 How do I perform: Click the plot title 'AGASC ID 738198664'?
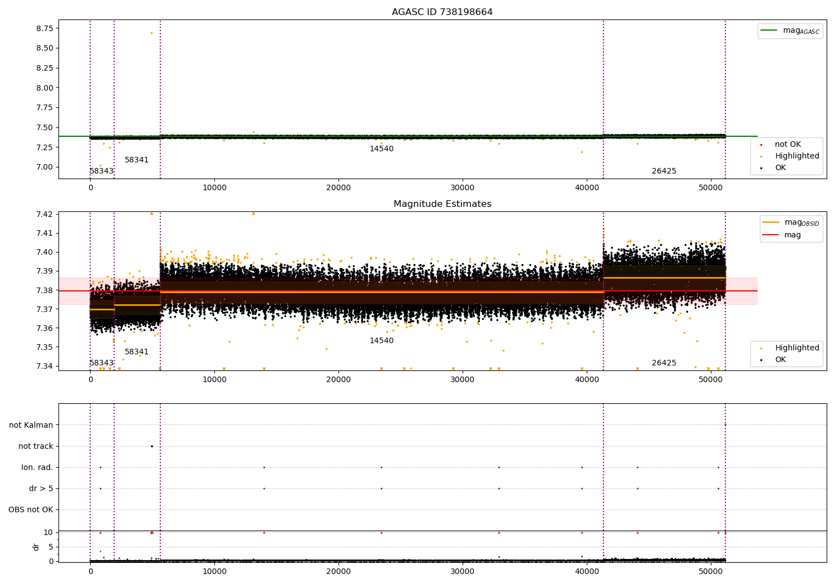click(x=442, y=12)
